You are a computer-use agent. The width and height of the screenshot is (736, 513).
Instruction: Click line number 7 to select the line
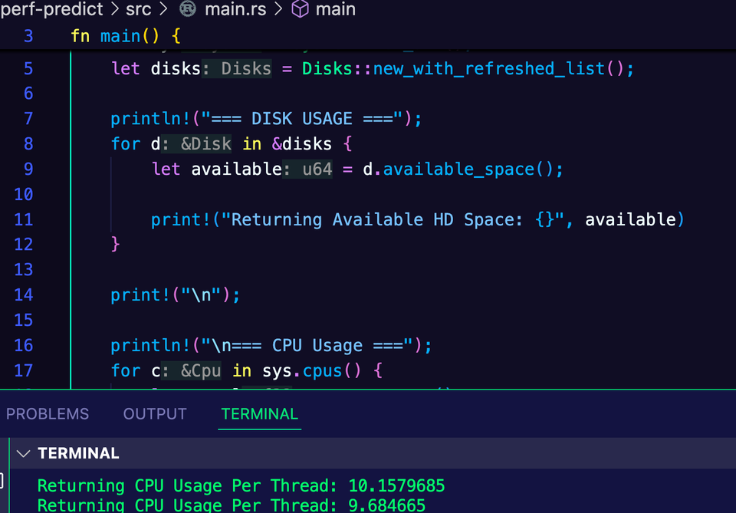tap(28, 118)
